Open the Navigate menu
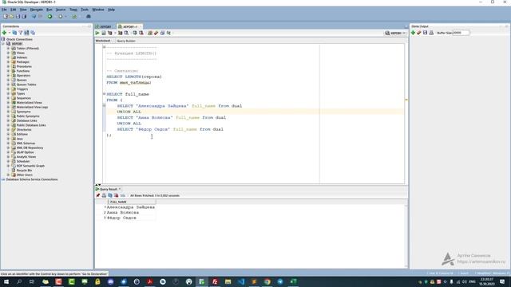This screenshot has height=287, width=511. [36, 10]
